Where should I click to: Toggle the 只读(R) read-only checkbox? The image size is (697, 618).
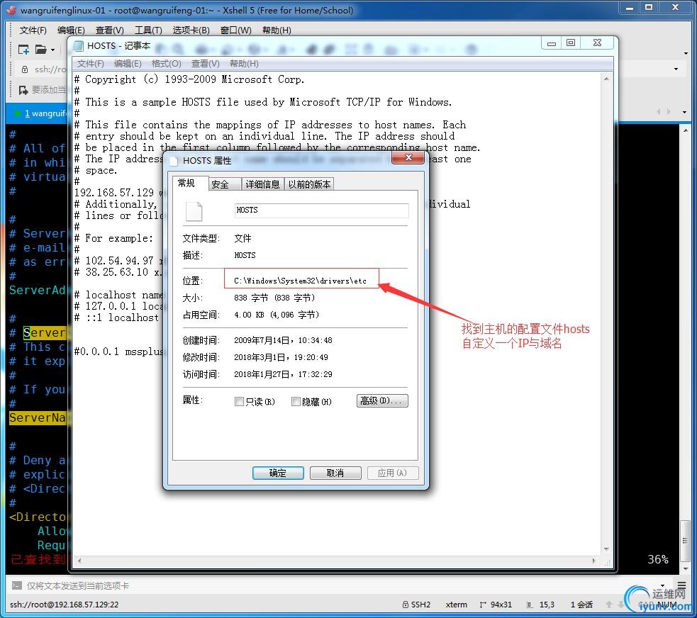[239, 402]
